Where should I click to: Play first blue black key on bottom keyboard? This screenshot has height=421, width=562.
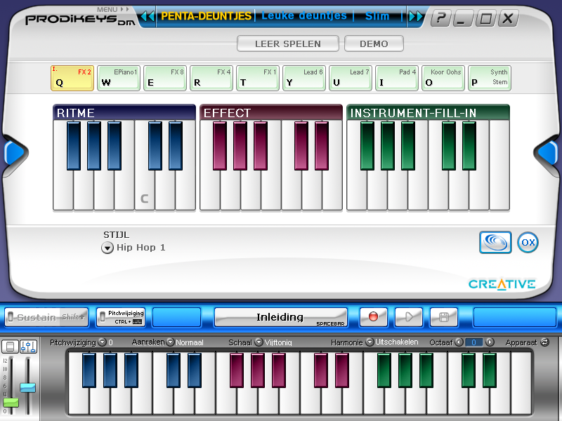(x=89, y=370)
